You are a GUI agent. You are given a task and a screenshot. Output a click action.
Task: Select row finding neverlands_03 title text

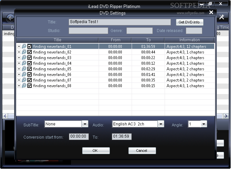[x=52, y=58]
